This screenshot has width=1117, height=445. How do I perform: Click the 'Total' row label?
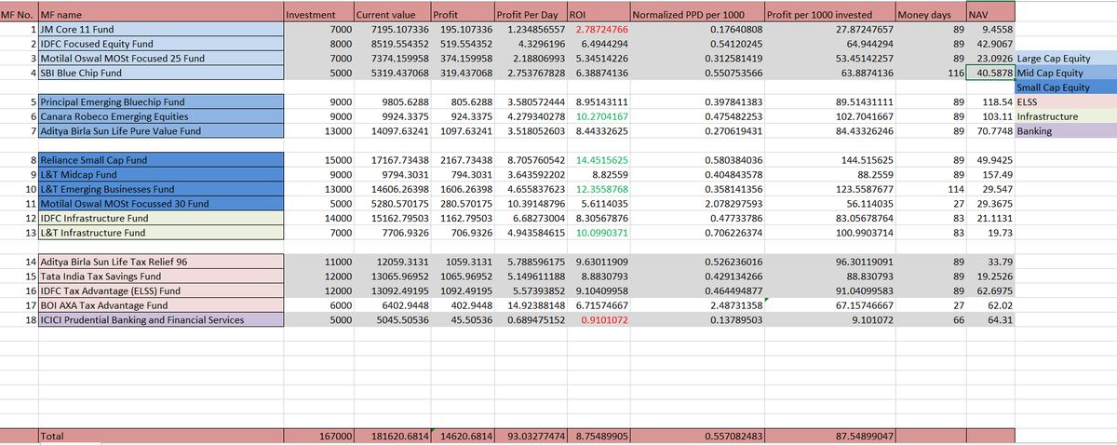pos(161,436)
